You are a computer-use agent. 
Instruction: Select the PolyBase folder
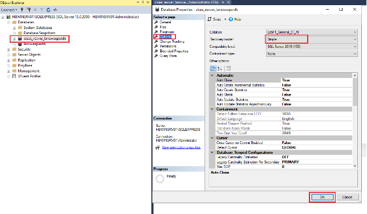click(x=25, y=65)
